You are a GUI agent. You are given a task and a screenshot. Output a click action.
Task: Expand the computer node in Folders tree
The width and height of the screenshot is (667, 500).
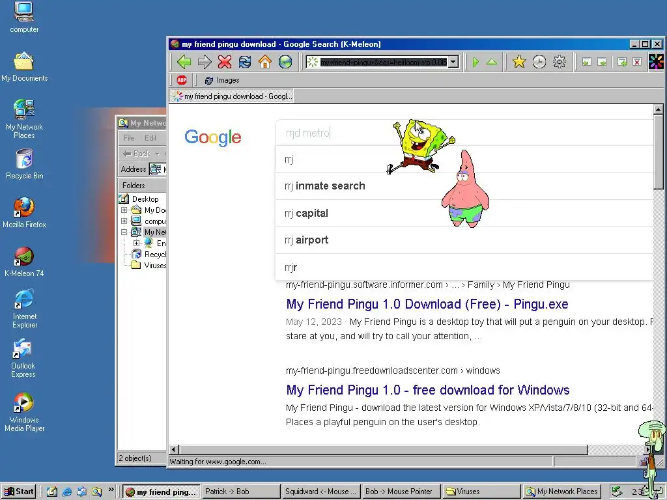[124, 221]
